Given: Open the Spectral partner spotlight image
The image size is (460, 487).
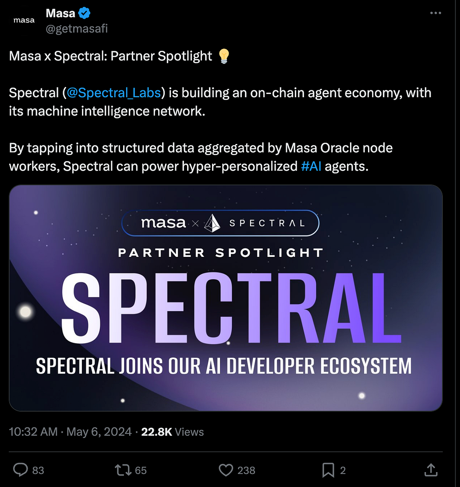Looking at the screenshot, I should pyautogui.click(x=226, y=298).
